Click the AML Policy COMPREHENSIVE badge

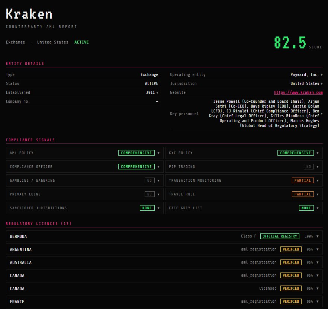[x=136, y=153]
